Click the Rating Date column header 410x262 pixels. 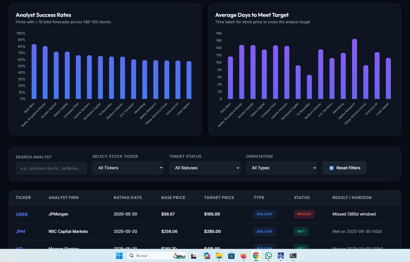pyautogui.click(x=128, y=197)
